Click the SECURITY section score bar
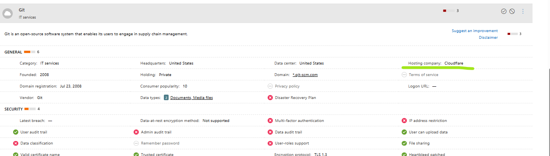550x156 pixels. tap(30, 108)
